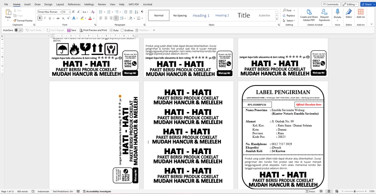Viewport: 376px width, 194px height.
Task: Toggle the AutoSave switch
Action: pos(18,30)
